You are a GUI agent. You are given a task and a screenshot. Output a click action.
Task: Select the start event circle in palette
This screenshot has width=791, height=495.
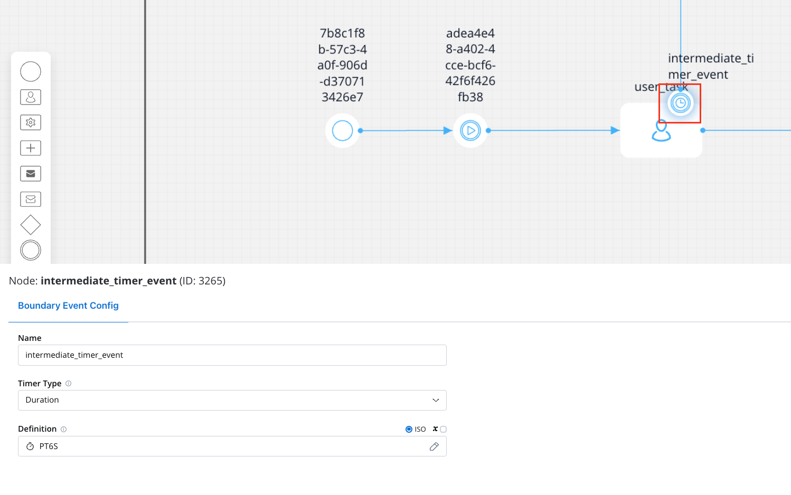click(x=31, y=71)
